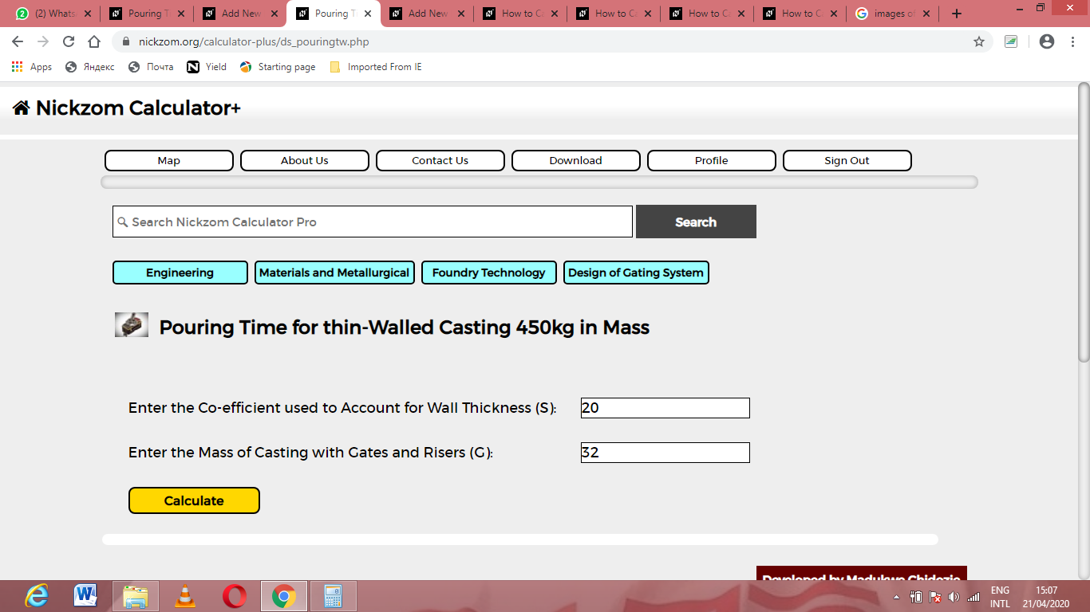The height and width of the screenshot is (612, 1090).
Task: Select Design of Gating System breadcrumb
Action: click(x=636, y=273)
